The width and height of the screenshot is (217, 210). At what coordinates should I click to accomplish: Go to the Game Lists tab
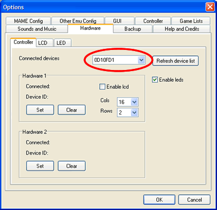pos(191,21)
